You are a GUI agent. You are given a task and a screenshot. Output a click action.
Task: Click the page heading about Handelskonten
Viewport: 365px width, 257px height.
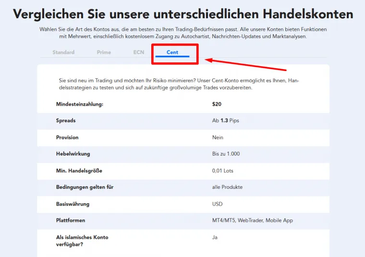pos(182,13)
